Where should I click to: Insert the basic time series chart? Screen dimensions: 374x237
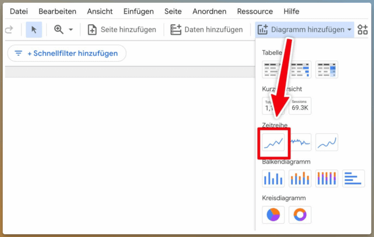coord(273,142)
